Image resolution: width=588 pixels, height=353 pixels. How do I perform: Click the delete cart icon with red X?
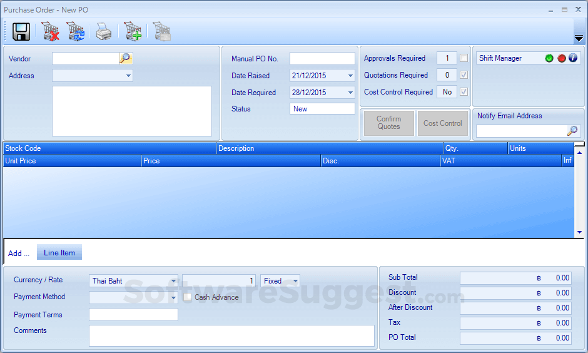50,31
